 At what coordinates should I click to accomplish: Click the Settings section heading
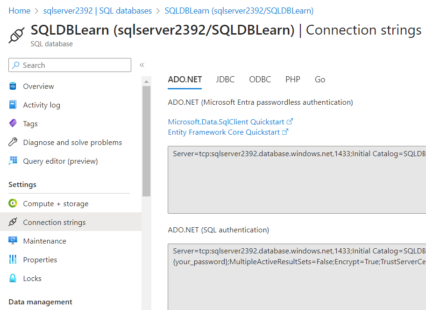coord(22,184)
